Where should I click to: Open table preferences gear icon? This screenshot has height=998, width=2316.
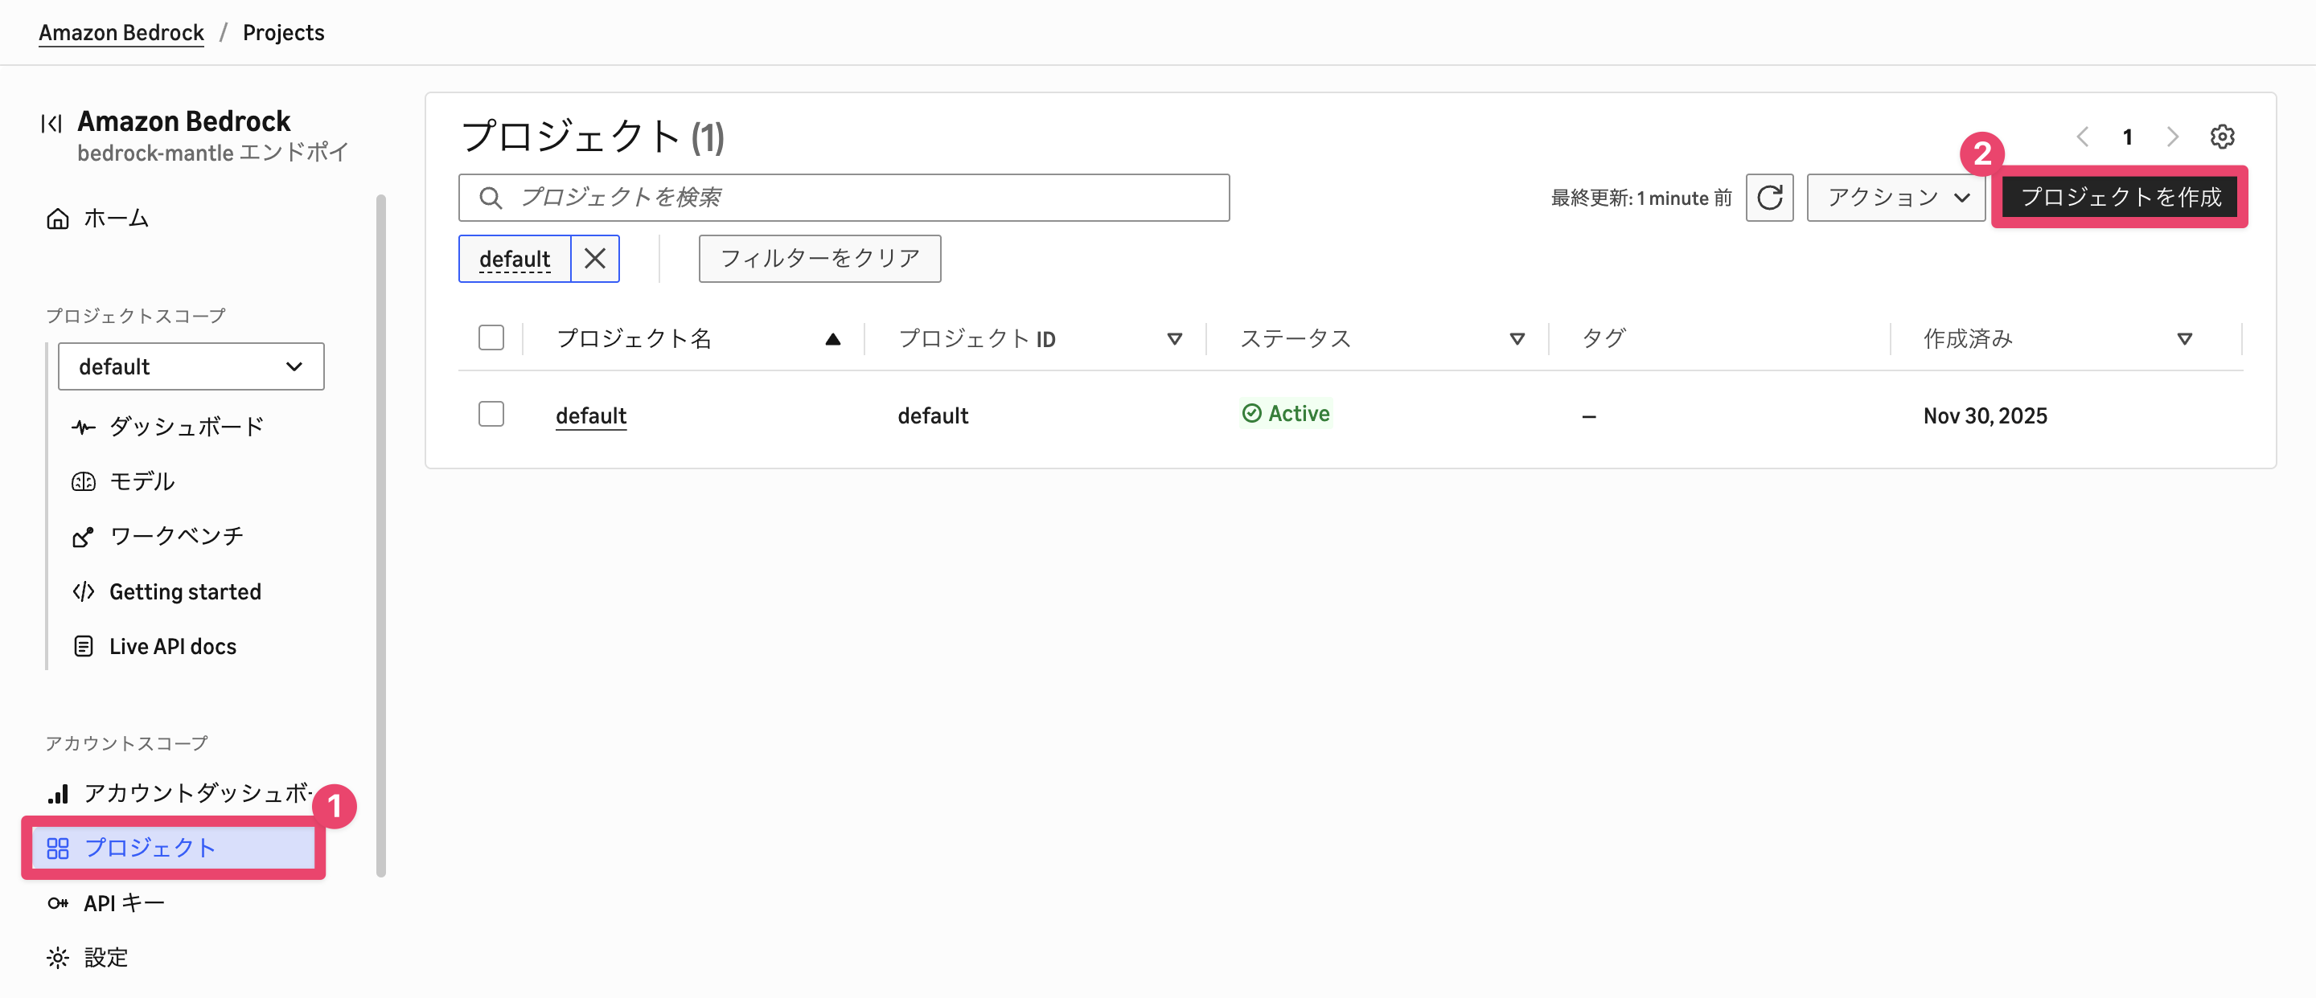point(2222,137)
